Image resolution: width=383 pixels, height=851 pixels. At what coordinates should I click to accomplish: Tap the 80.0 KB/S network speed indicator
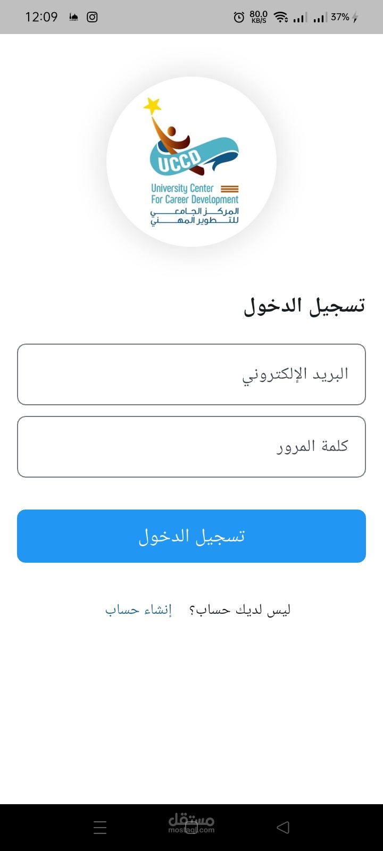click(x=259, y=18)
